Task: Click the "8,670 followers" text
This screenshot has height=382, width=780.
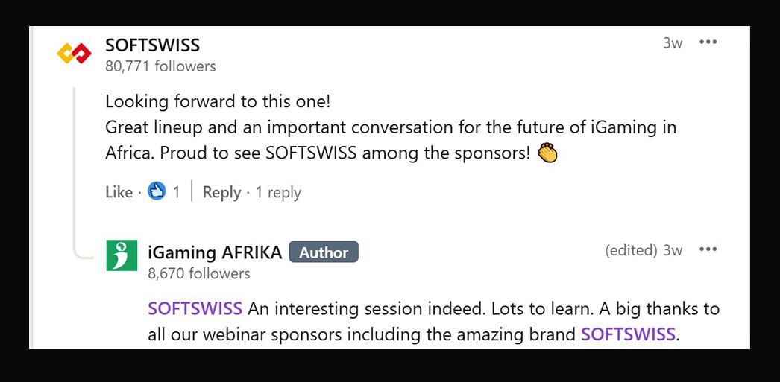Action: coord(198,273)
